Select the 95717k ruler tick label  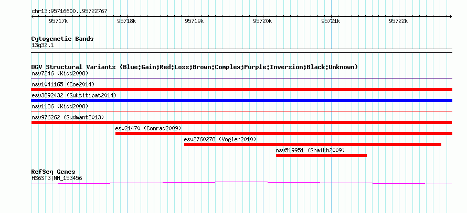pos(58,21)
